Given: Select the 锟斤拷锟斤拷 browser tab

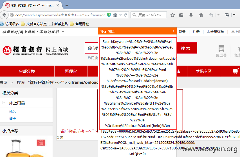Looking at the screenshot, I should tap(32, 5).
